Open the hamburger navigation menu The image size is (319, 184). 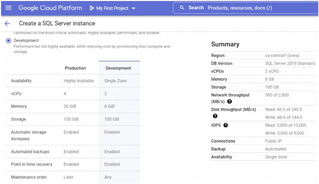[9, 8]
